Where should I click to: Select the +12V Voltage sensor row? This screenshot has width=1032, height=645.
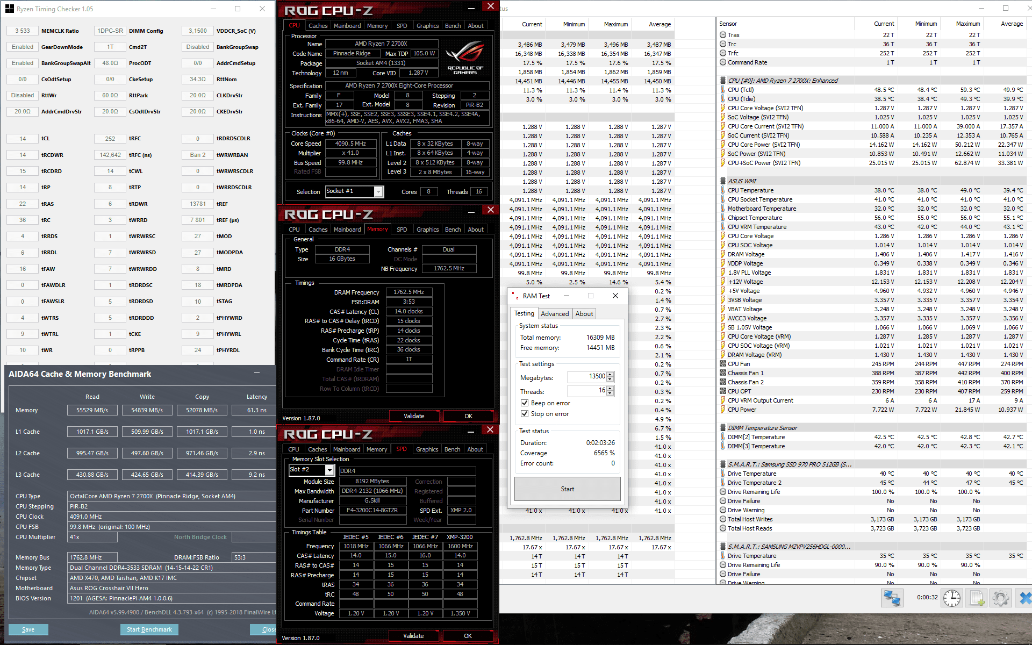(x=872, y=282)
